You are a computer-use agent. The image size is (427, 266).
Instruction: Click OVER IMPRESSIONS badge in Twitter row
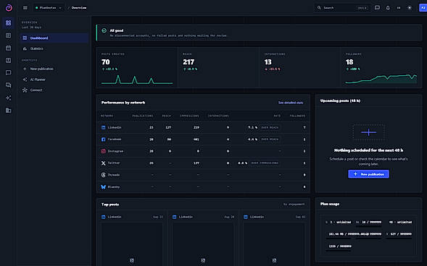tap(265, 163)
